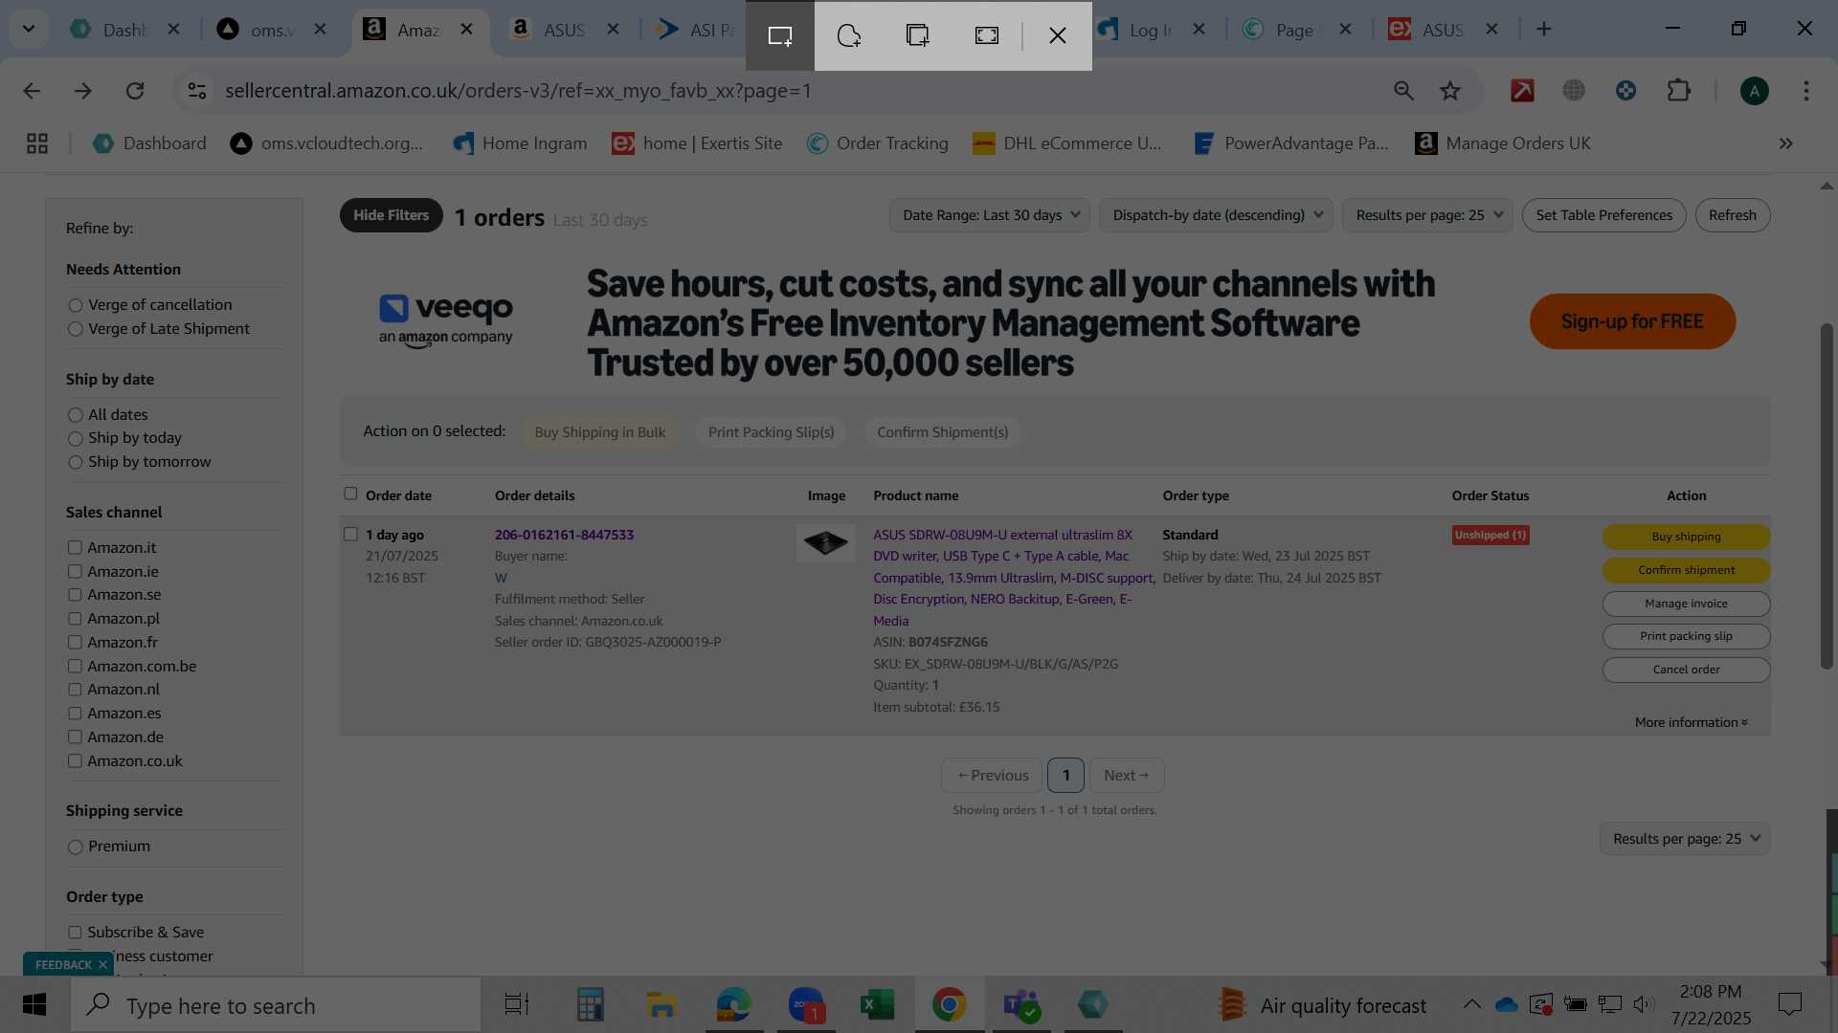Select freeform snip mode icon
Screen dimensions: 1838x1033
tap(849, 35)
